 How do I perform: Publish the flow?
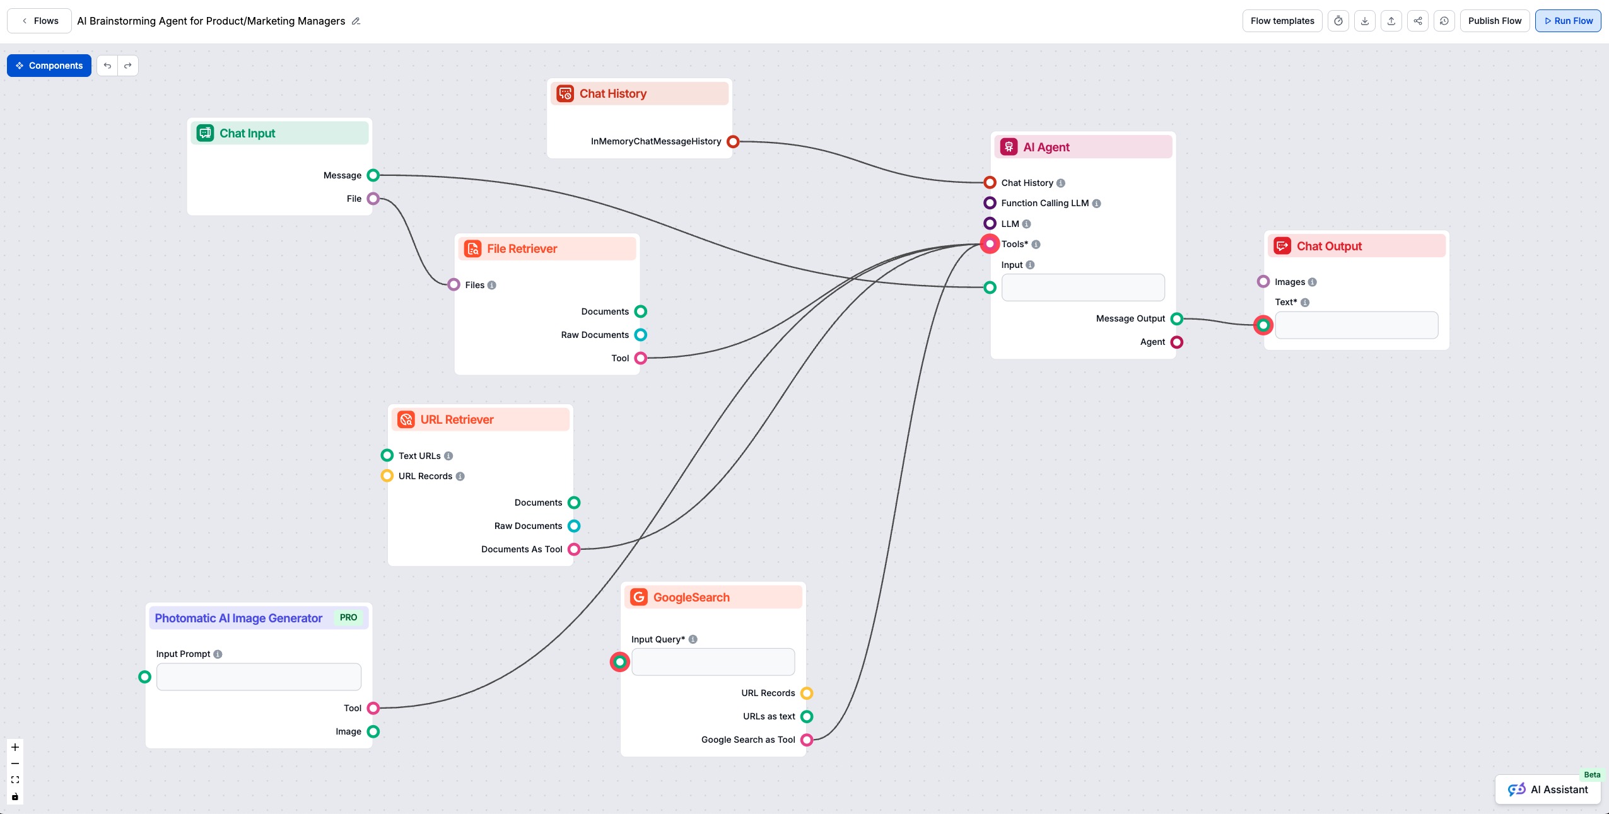1494,20
